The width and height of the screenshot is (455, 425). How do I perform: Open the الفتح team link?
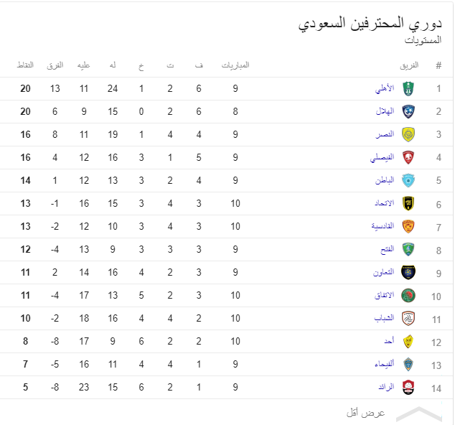(388, 249)
